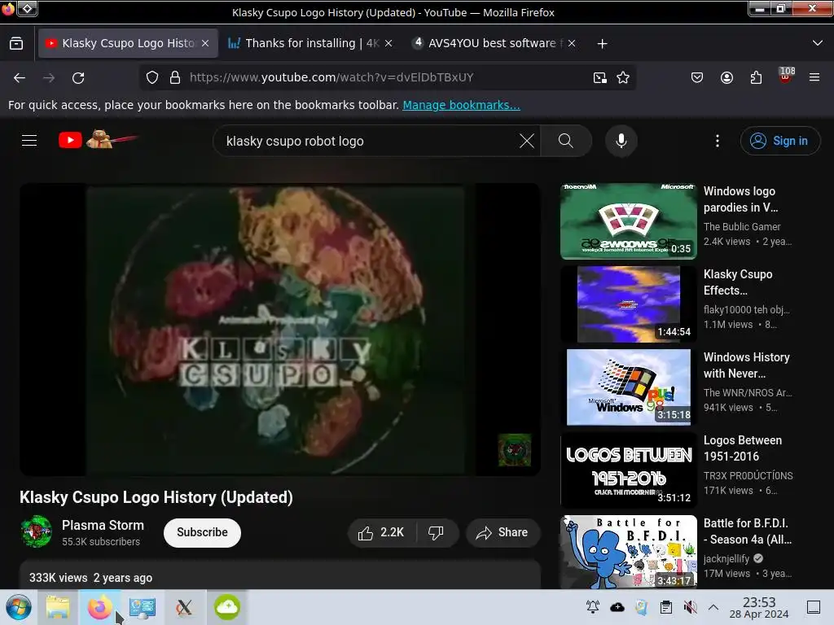Switch to AVS4YOU best software tab
This screenshot has width=834, height=625.
(x=494, y=43)
